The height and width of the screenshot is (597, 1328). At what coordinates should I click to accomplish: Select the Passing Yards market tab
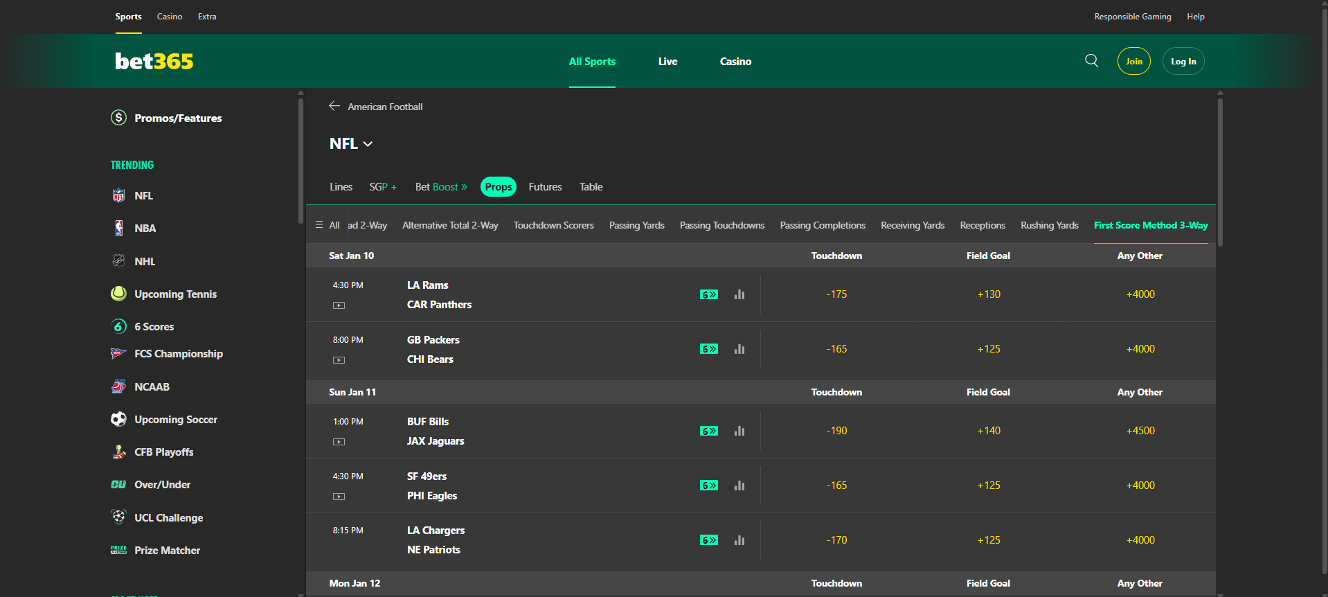pyautogui.click(x=637, y=225)
